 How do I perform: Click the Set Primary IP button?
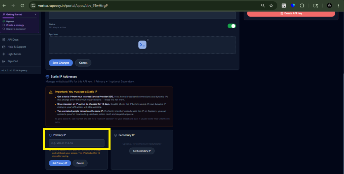(60, 163)
